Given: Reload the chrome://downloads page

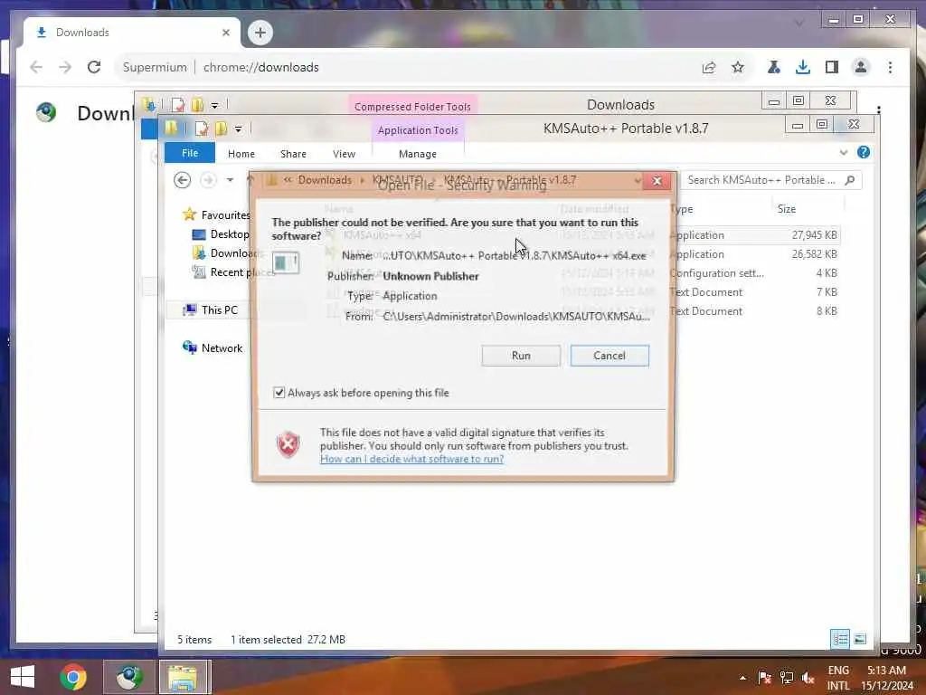Looking at the screenshot, I should click(x=94, y=67).
